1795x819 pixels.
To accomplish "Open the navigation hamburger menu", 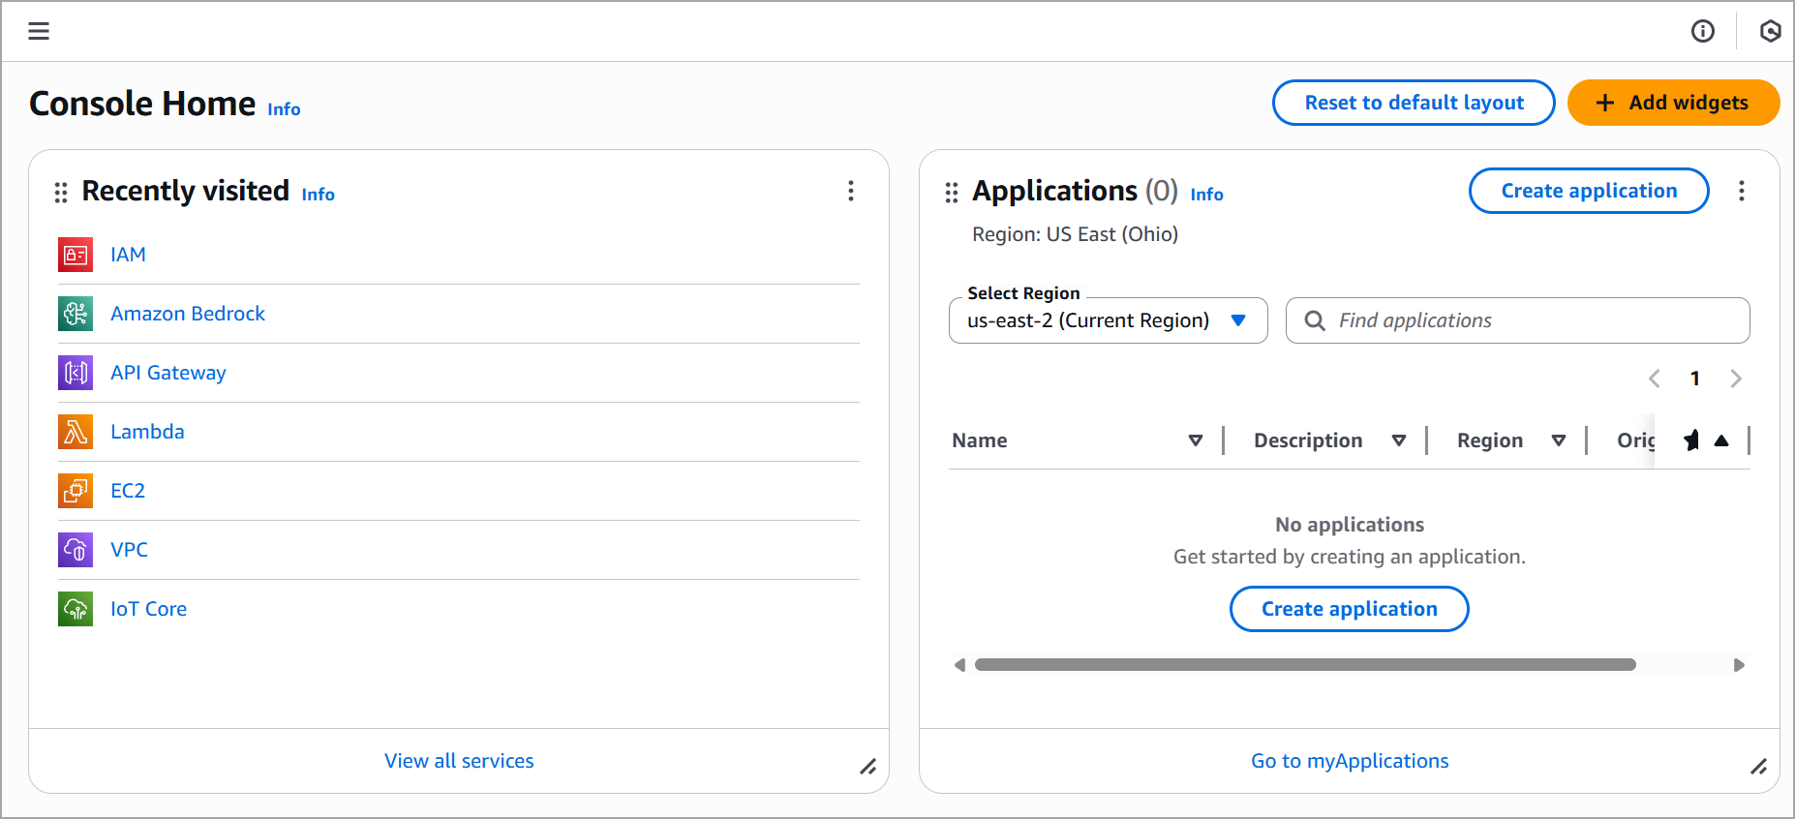I will [39, 30].
